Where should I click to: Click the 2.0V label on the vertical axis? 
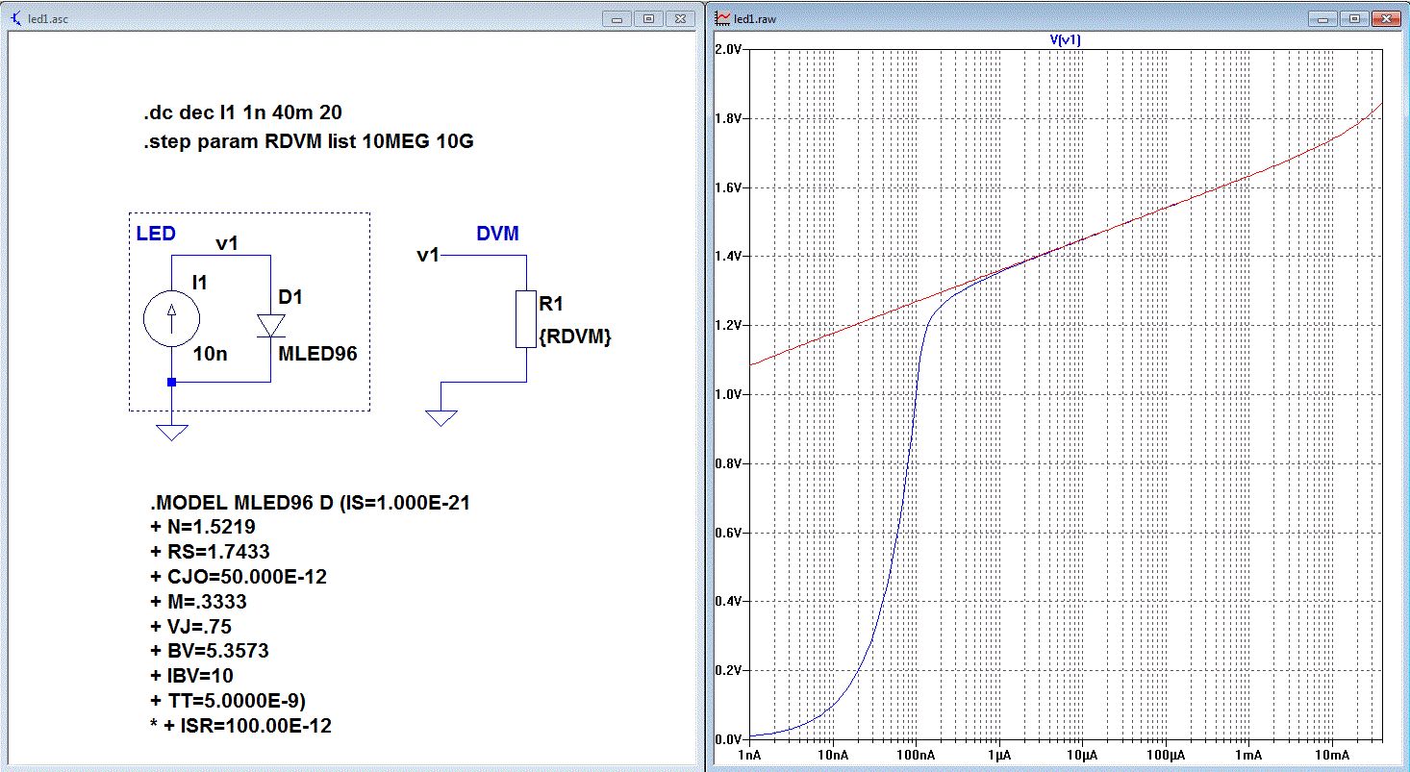727,49
